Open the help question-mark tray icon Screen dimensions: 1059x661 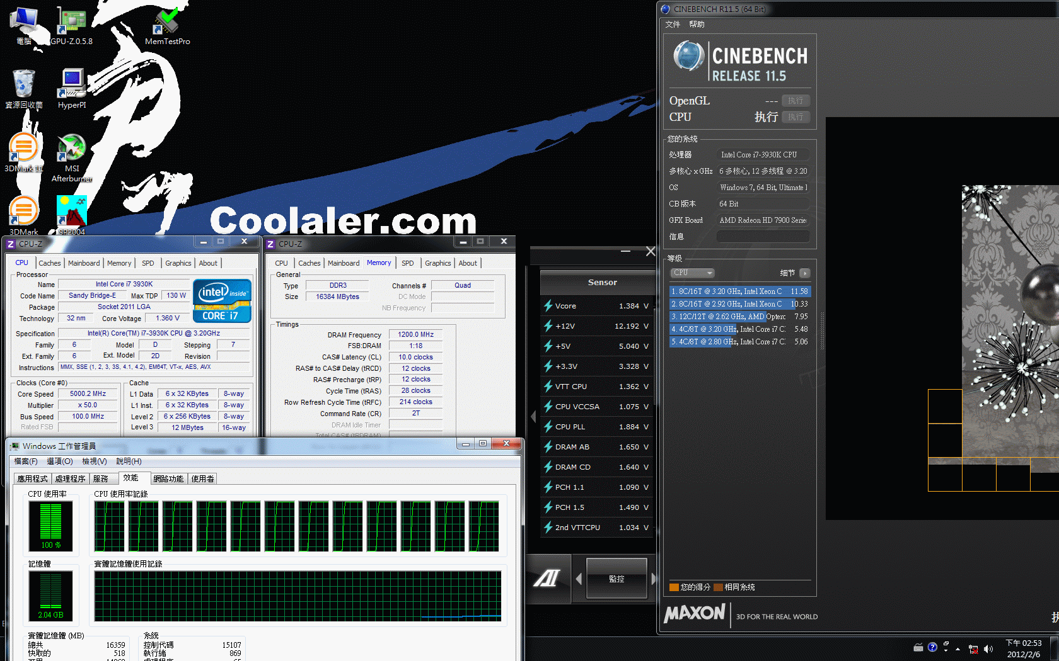coord(933,647)
